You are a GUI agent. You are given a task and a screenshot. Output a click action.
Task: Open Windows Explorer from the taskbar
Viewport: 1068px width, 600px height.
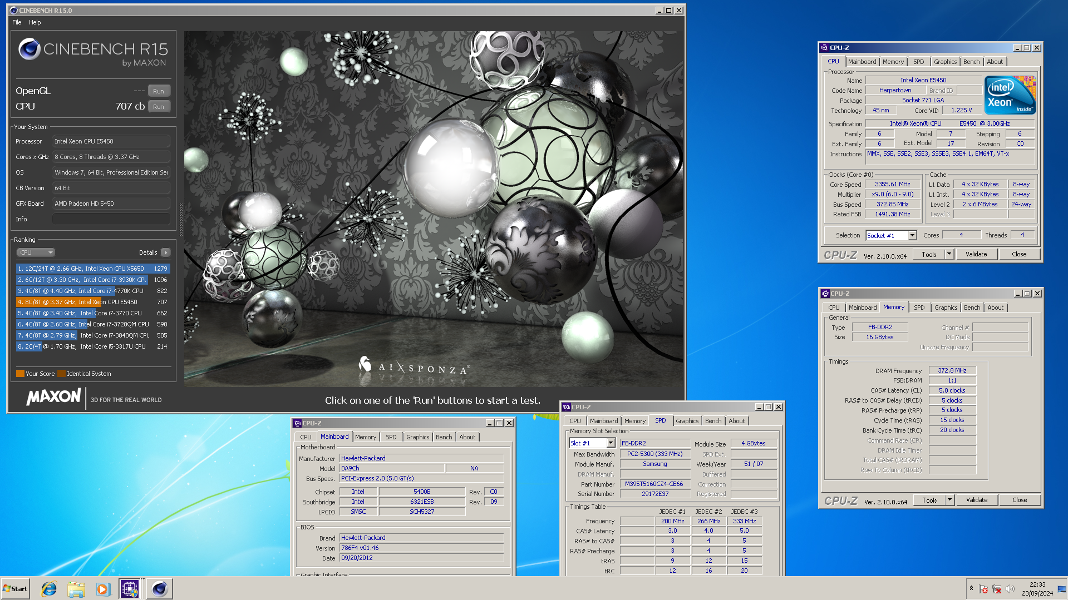coord(76,589)
